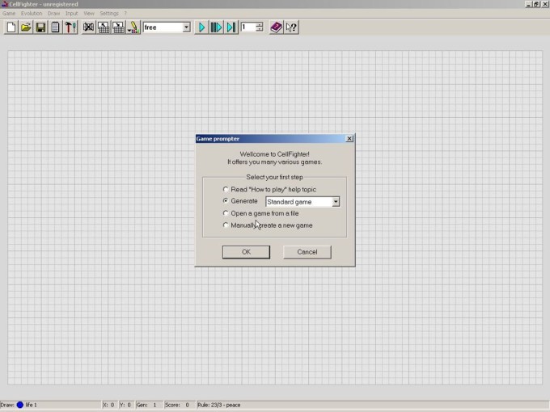Image resolution: width=550 pixels, height=412 pixels.
Task: Open the hammer and screwdriver tools icon
Action: point(70,27)
